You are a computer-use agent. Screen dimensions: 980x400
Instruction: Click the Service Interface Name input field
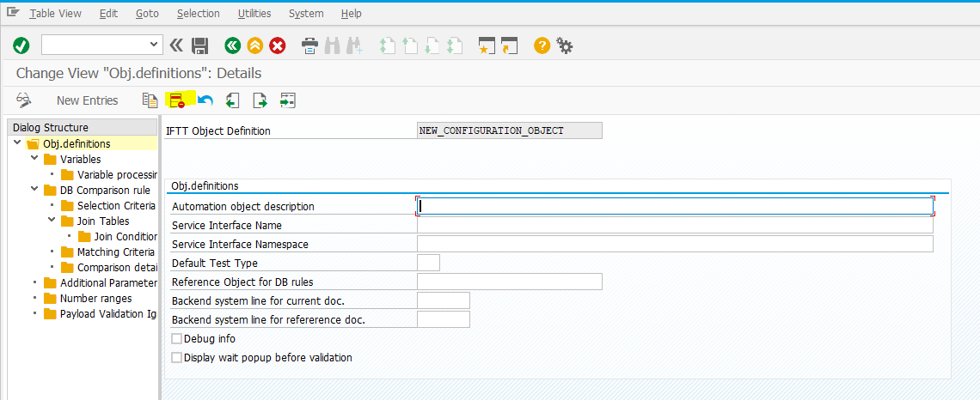pos(674,225)
